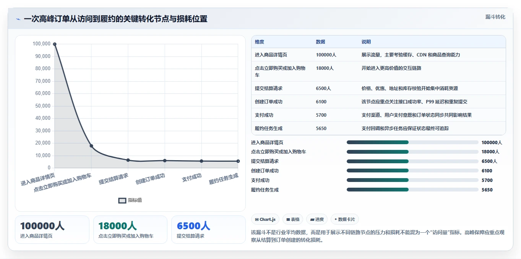Click the 支付成功 progress bar
Screen dimensions: 521x259
pos(412,180)
